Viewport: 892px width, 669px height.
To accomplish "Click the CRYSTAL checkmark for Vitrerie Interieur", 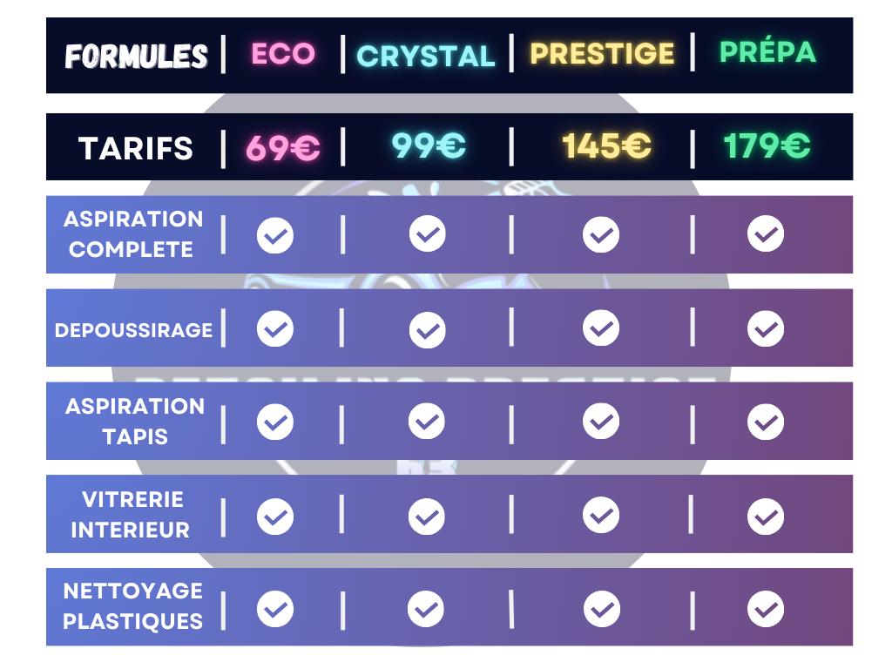I will [x=427, y=516].
